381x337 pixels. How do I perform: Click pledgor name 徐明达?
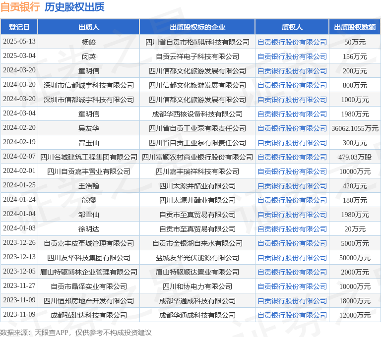89,229
